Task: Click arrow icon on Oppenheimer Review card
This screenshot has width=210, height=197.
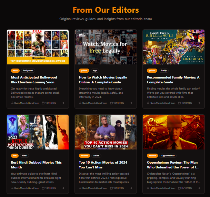Action: pos(199,188)
